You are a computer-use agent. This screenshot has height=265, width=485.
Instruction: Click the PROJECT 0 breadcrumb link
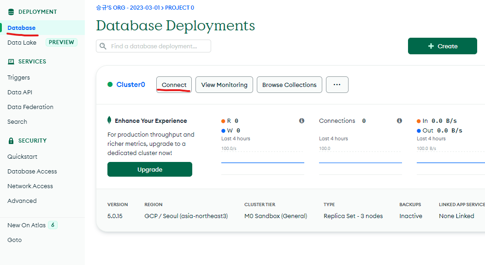(x=179, y=8)
